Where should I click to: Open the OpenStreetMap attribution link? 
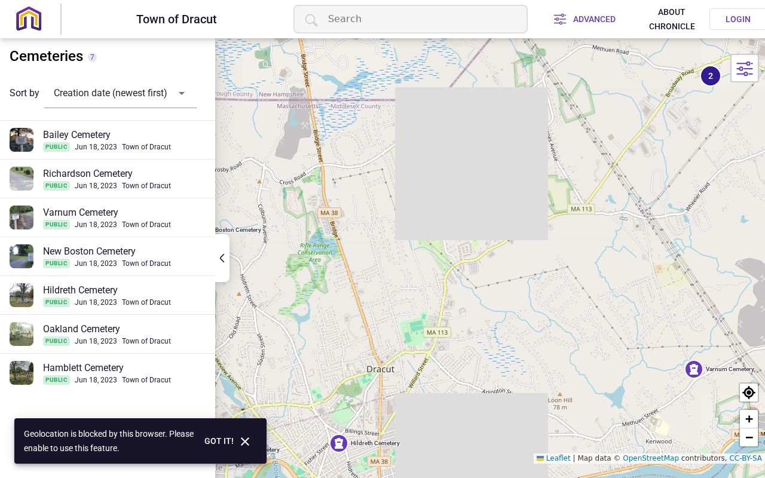(651, 458)
